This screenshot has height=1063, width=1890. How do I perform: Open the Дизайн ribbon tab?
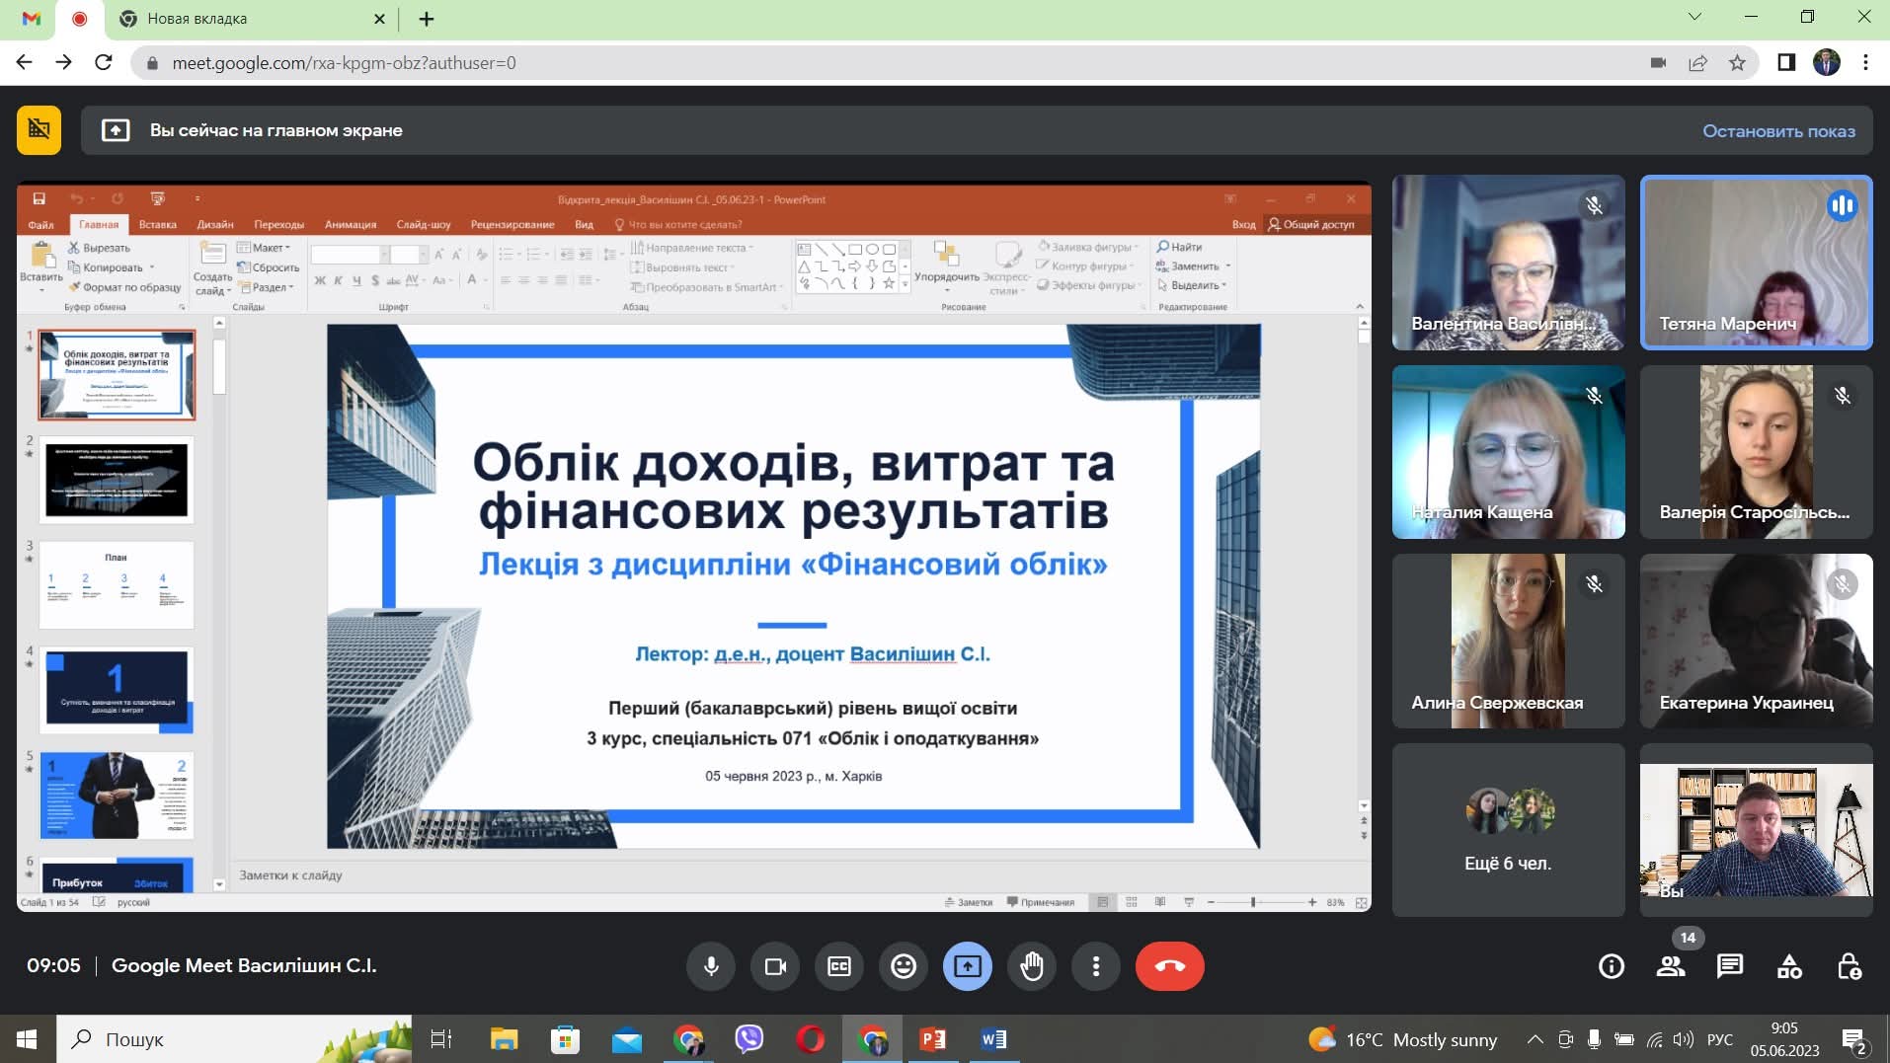pos(214,225)
